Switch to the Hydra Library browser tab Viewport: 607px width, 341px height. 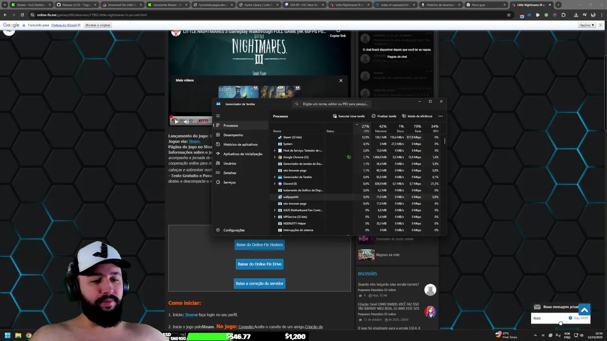[258, 5]
